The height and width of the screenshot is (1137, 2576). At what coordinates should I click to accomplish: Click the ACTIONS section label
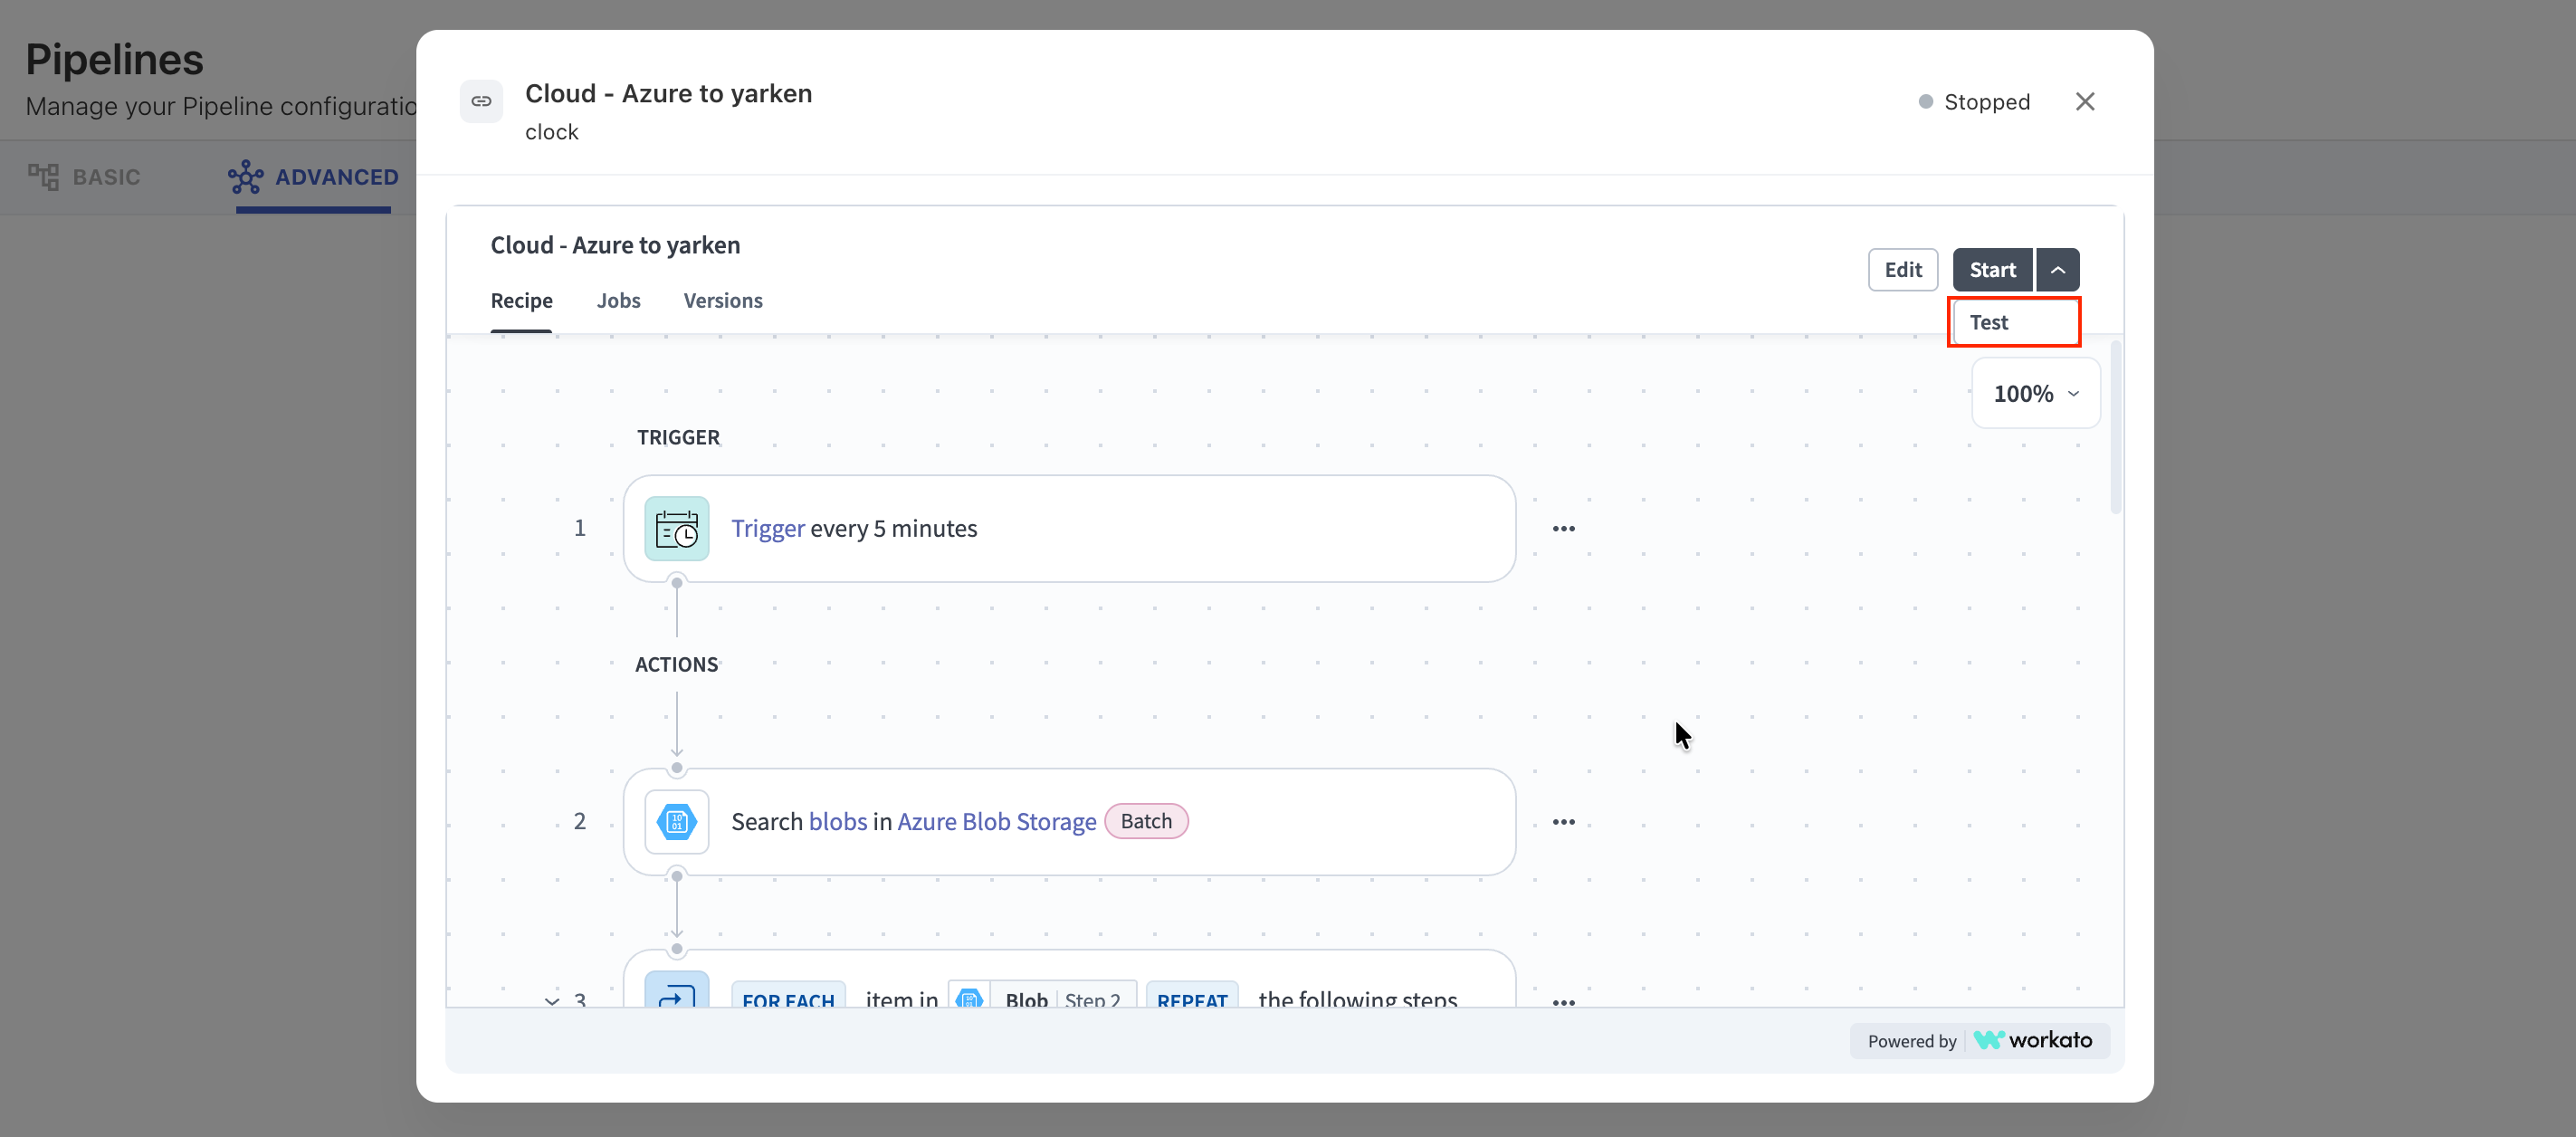click(677, 664)
